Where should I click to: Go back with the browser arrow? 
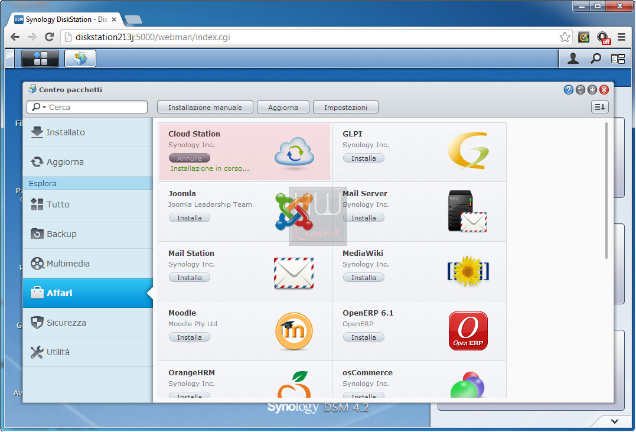[x=15, y=37]
